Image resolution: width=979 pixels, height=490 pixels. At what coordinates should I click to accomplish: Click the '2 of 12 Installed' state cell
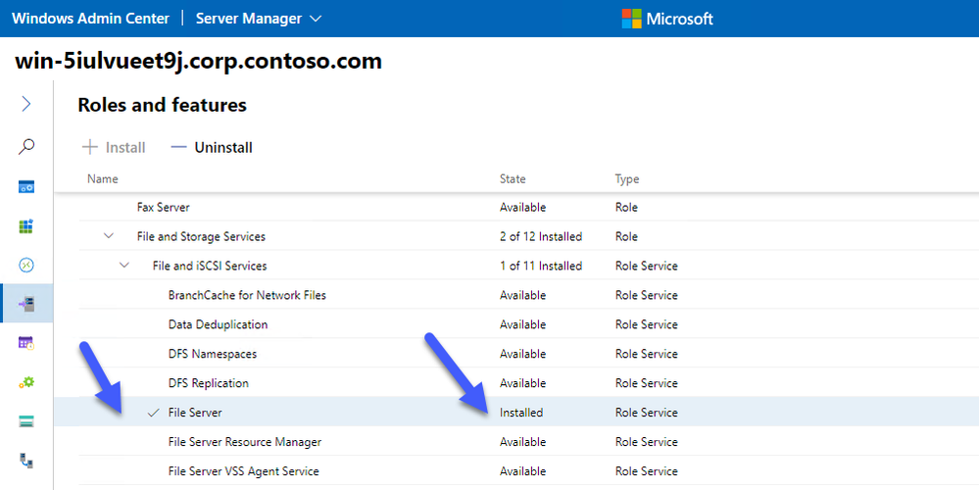(541, 236)
